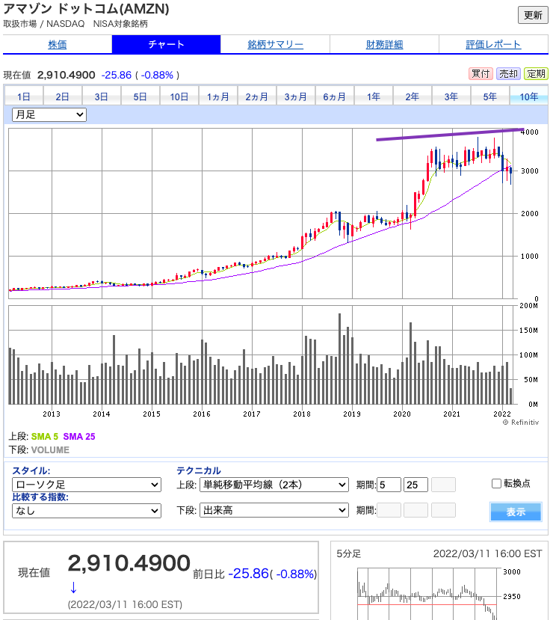Select the 1日 chart period
The width and height of the screenshot is (553, 620).
[24, 96]
